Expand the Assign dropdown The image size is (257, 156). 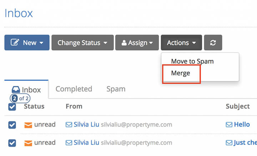pyautogui.click(x=137, y=43)
